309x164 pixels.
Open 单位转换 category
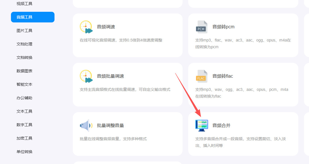tap(24, 152)
